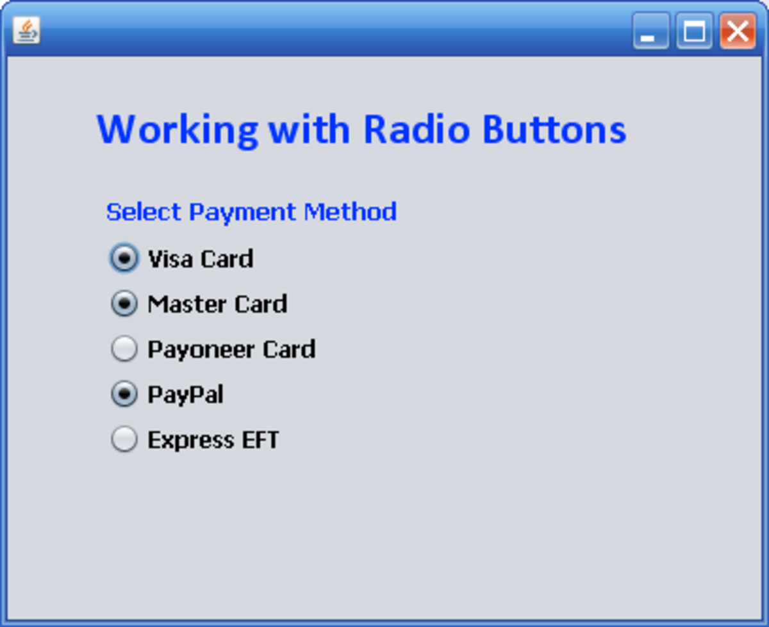Minimize the window
The image size is (769, 627).
[650, 31]
